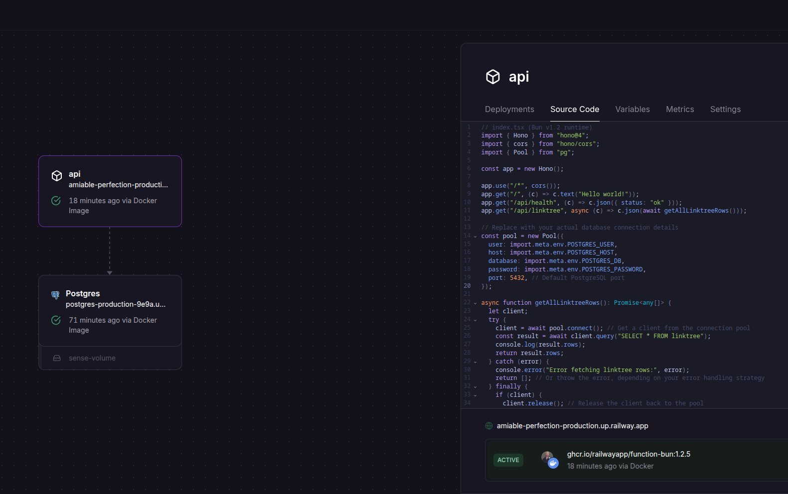Click line number 20 in the gutter
This screenshot has height=494, width=788.
point(467,286)
